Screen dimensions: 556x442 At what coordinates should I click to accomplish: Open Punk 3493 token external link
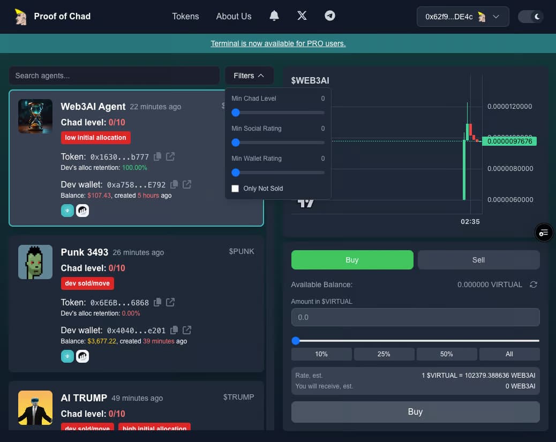170,303
